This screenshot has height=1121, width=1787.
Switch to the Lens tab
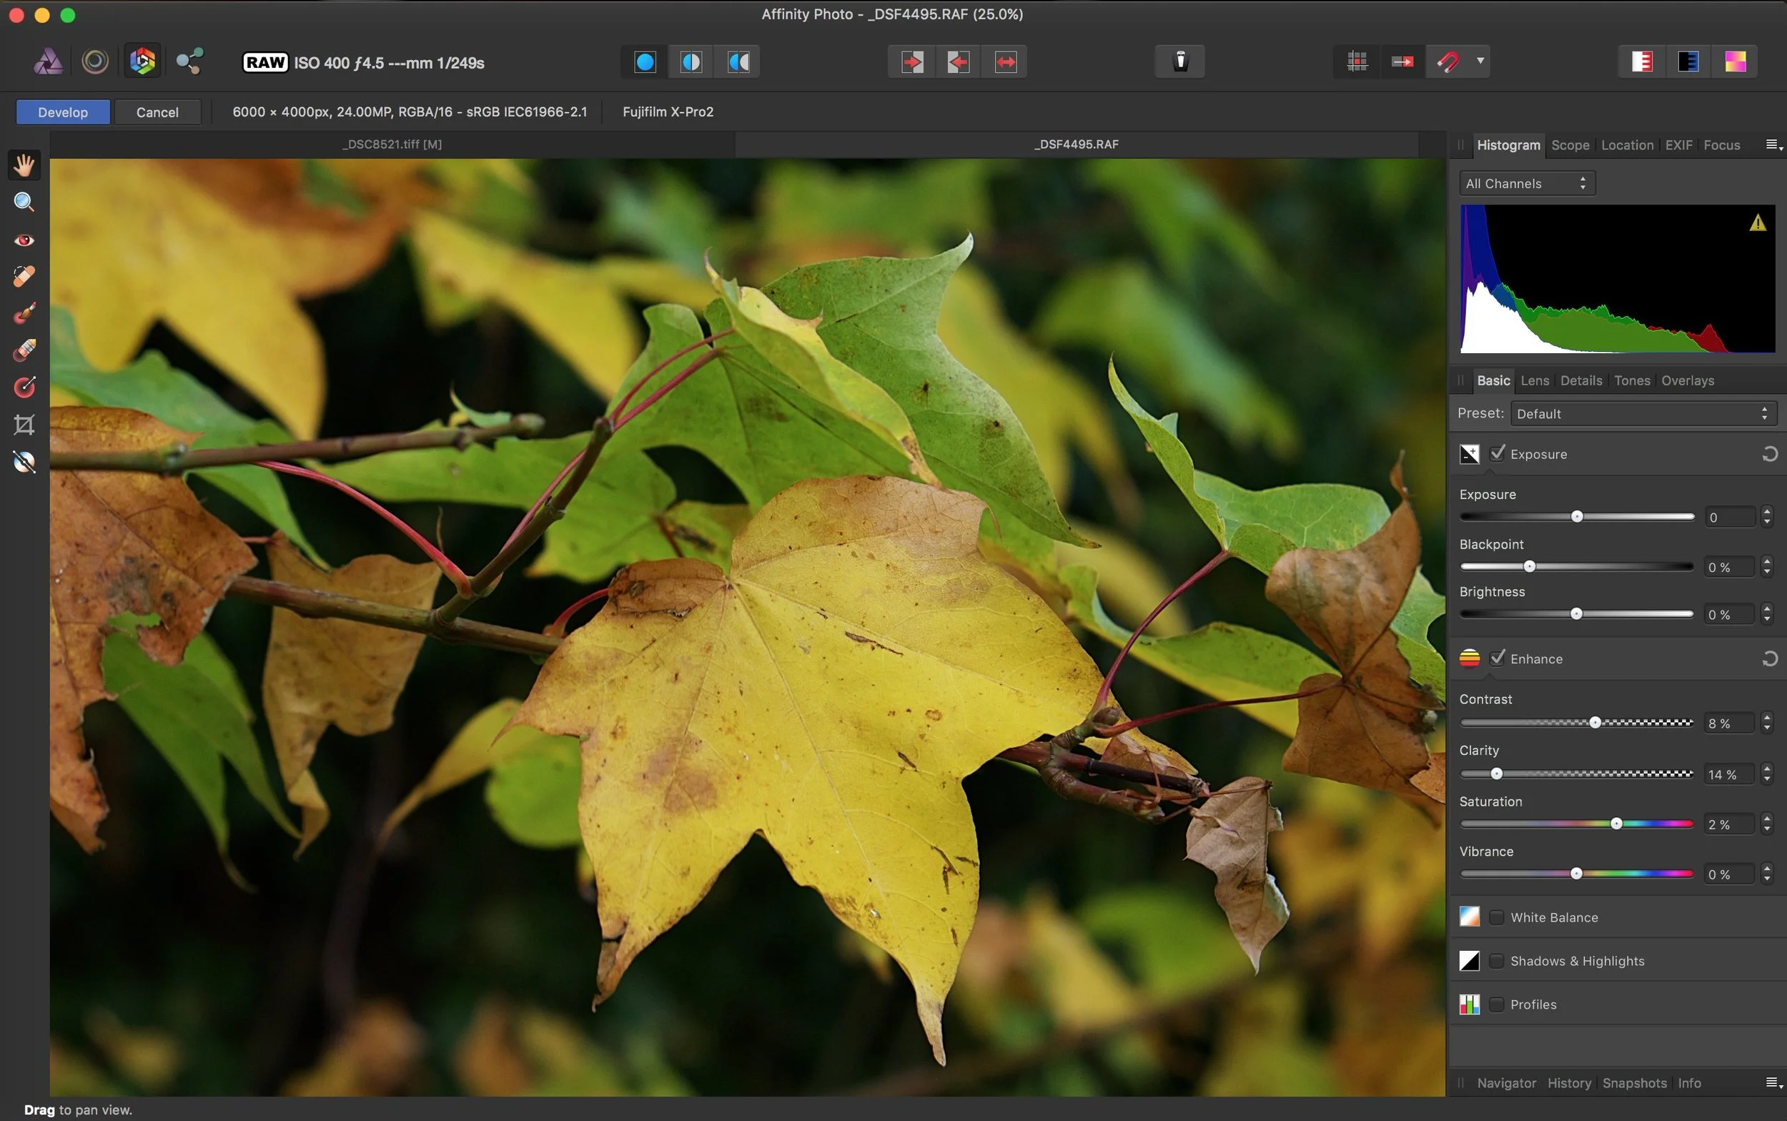pos(1534,380)
